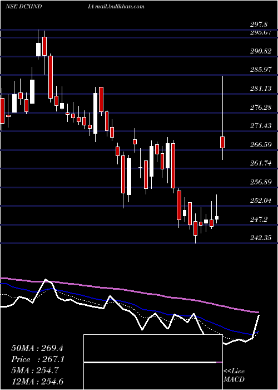
Task: Click the 266.59 price level label
Action: click(x=260, y=145)
